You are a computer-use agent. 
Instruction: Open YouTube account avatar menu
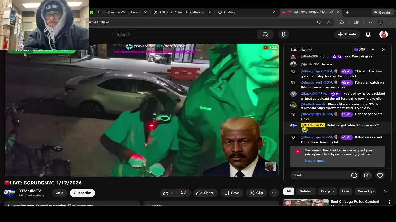point(384,34)
